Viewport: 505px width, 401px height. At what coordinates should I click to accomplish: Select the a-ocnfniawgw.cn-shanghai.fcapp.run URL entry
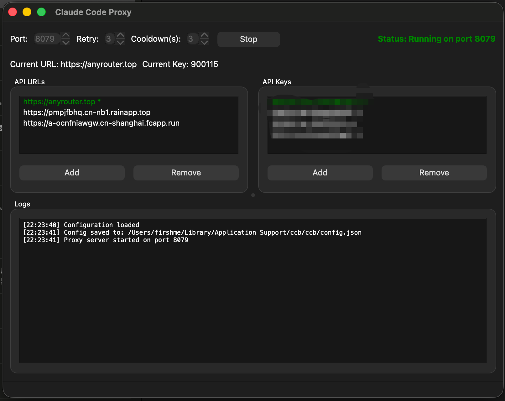point(101,123)
